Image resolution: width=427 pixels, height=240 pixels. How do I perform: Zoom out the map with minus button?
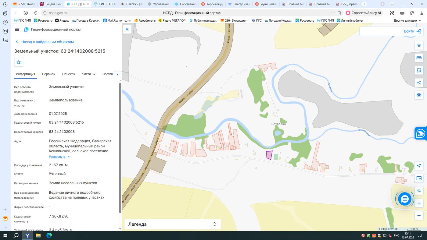419,216
